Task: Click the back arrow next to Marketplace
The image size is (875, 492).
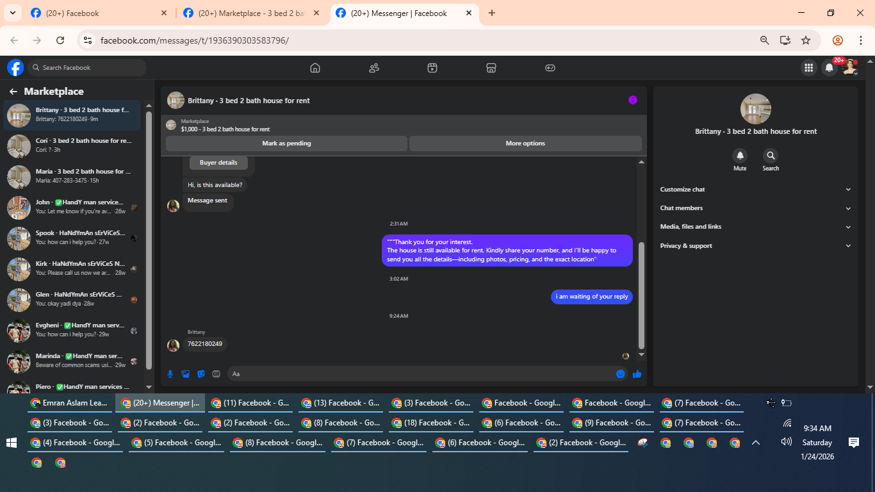Action: [13, 92]
